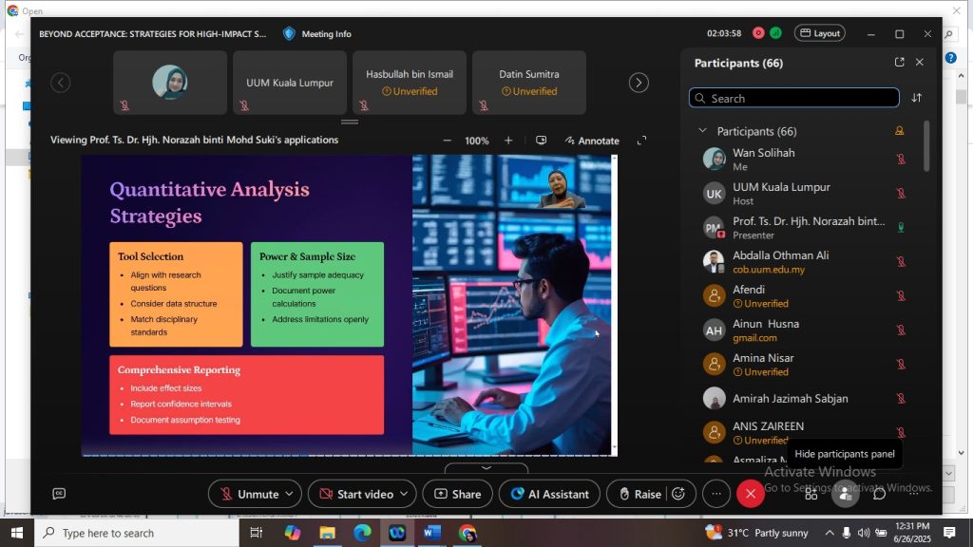Open the More options menu

(x=716, y=494)
